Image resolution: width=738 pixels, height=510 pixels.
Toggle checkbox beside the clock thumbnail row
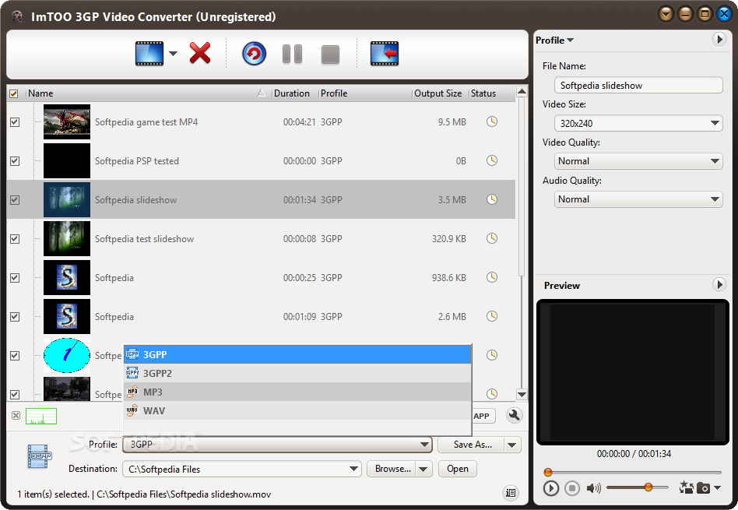[x=15, y=356]
